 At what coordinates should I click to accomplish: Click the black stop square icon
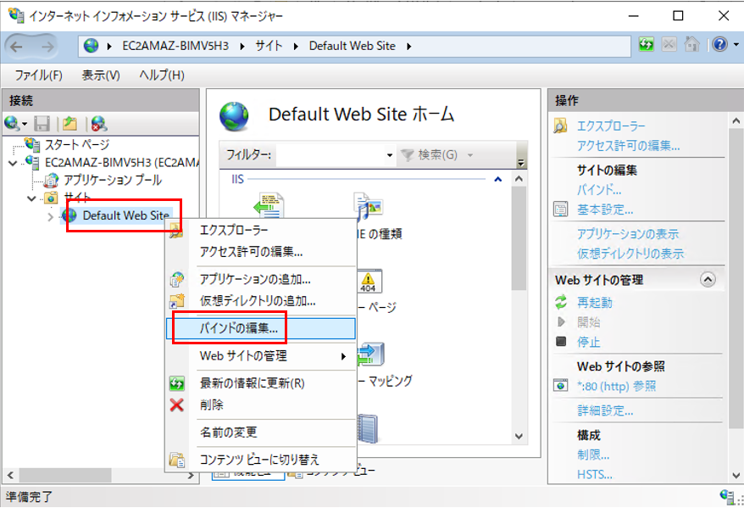pos(561,342)
